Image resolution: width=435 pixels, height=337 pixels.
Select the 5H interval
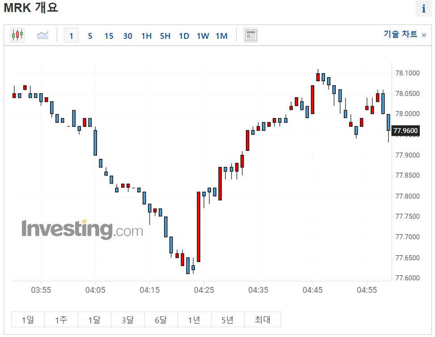point(165,36)
